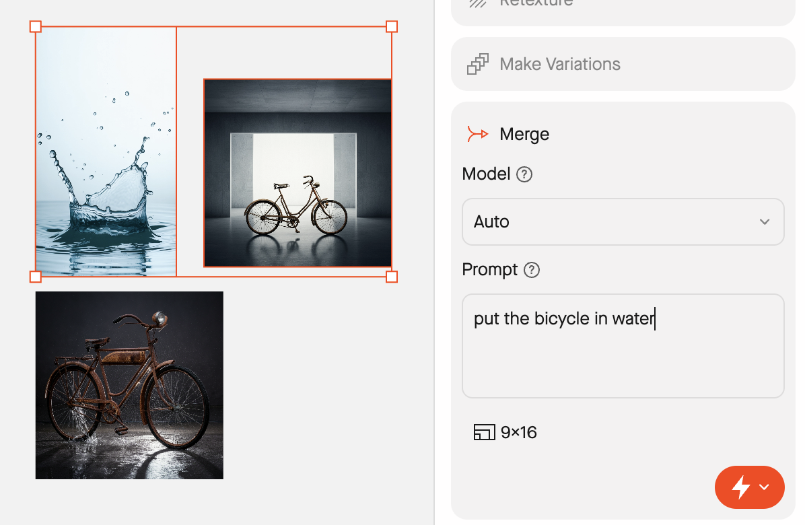Screen dimensions: 805x525
Task: Select the water splash image
Action: pyautogui.click(x=106, y=151)
